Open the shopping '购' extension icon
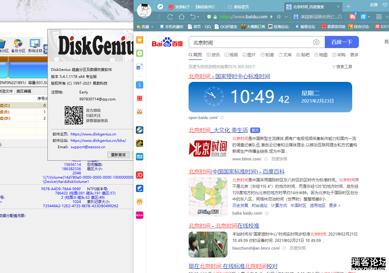The height and width of the screenshot is (273, 389). 353,17
